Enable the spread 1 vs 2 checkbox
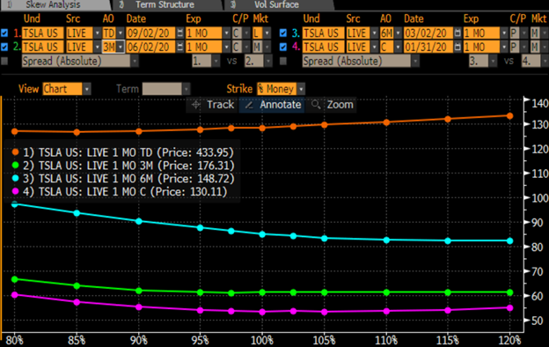Viewport: 549px width, 347px height. 4,61
